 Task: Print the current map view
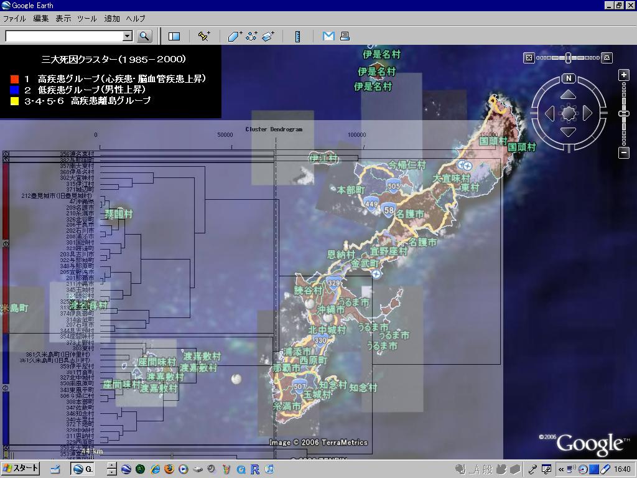tap(345, 36)
